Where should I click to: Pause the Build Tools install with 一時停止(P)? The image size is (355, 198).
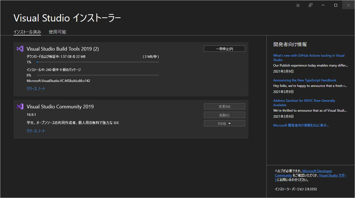[x=225, y=49]
